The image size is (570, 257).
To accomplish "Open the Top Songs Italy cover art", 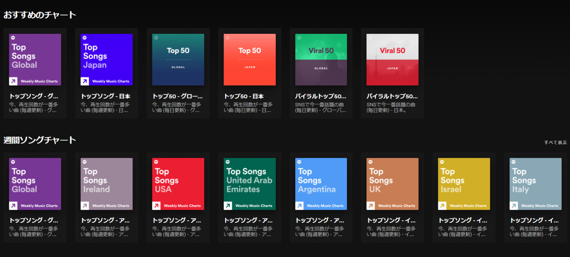I will (x=536, y=184).
